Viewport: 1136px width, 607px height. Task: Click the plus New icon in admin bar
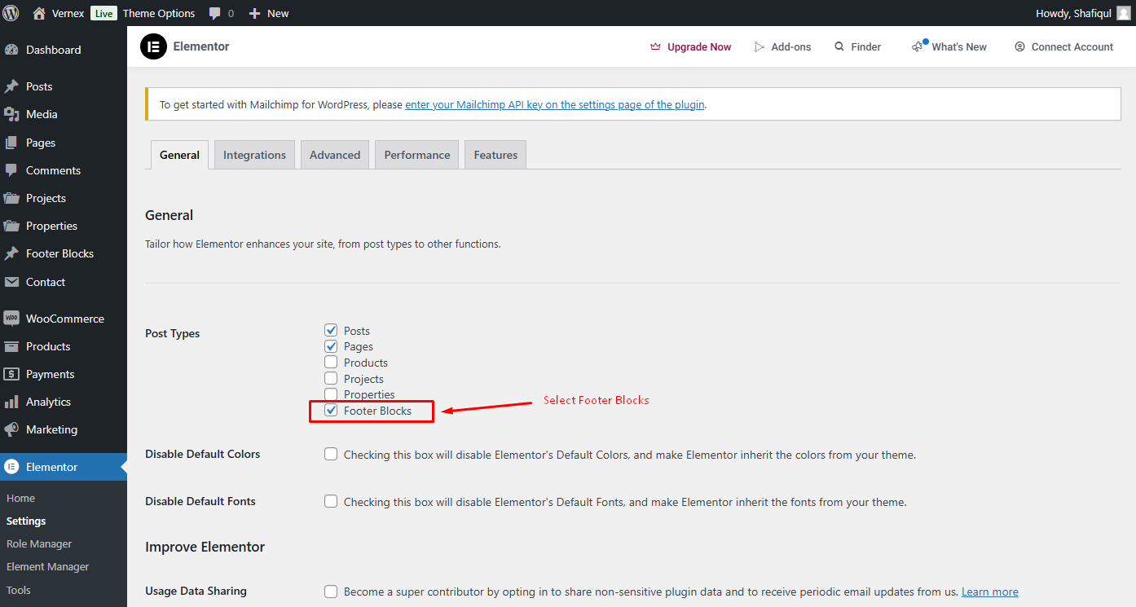point(255,13)
